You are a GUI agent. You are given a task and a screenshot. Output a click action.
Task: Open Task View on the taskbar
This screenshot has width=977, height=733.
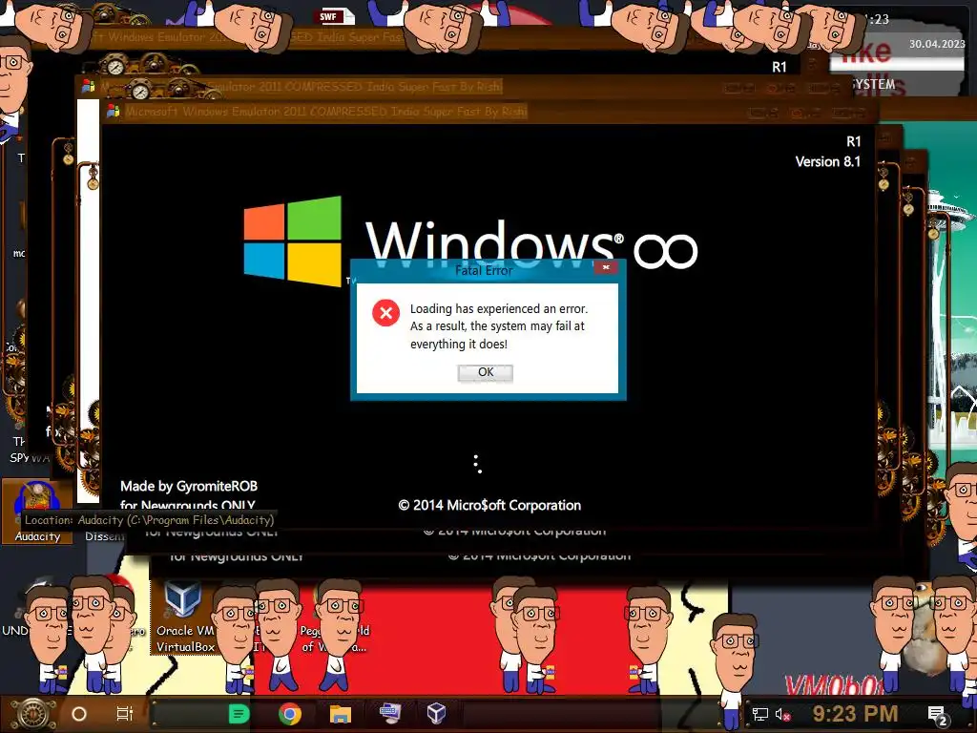click(x=125, y=714)
